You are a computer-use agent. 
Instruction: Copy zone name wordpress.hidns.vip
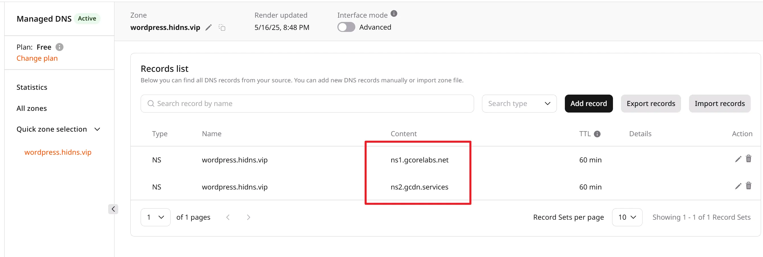pos(222,28)
